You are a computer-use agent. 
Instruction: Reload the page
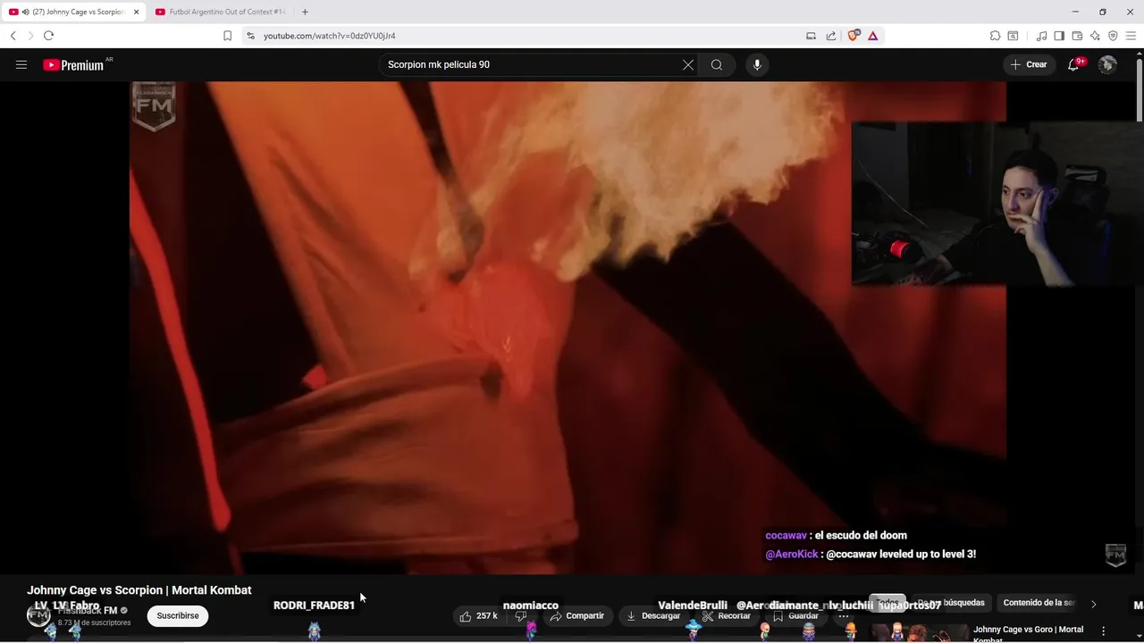[48, 36]
